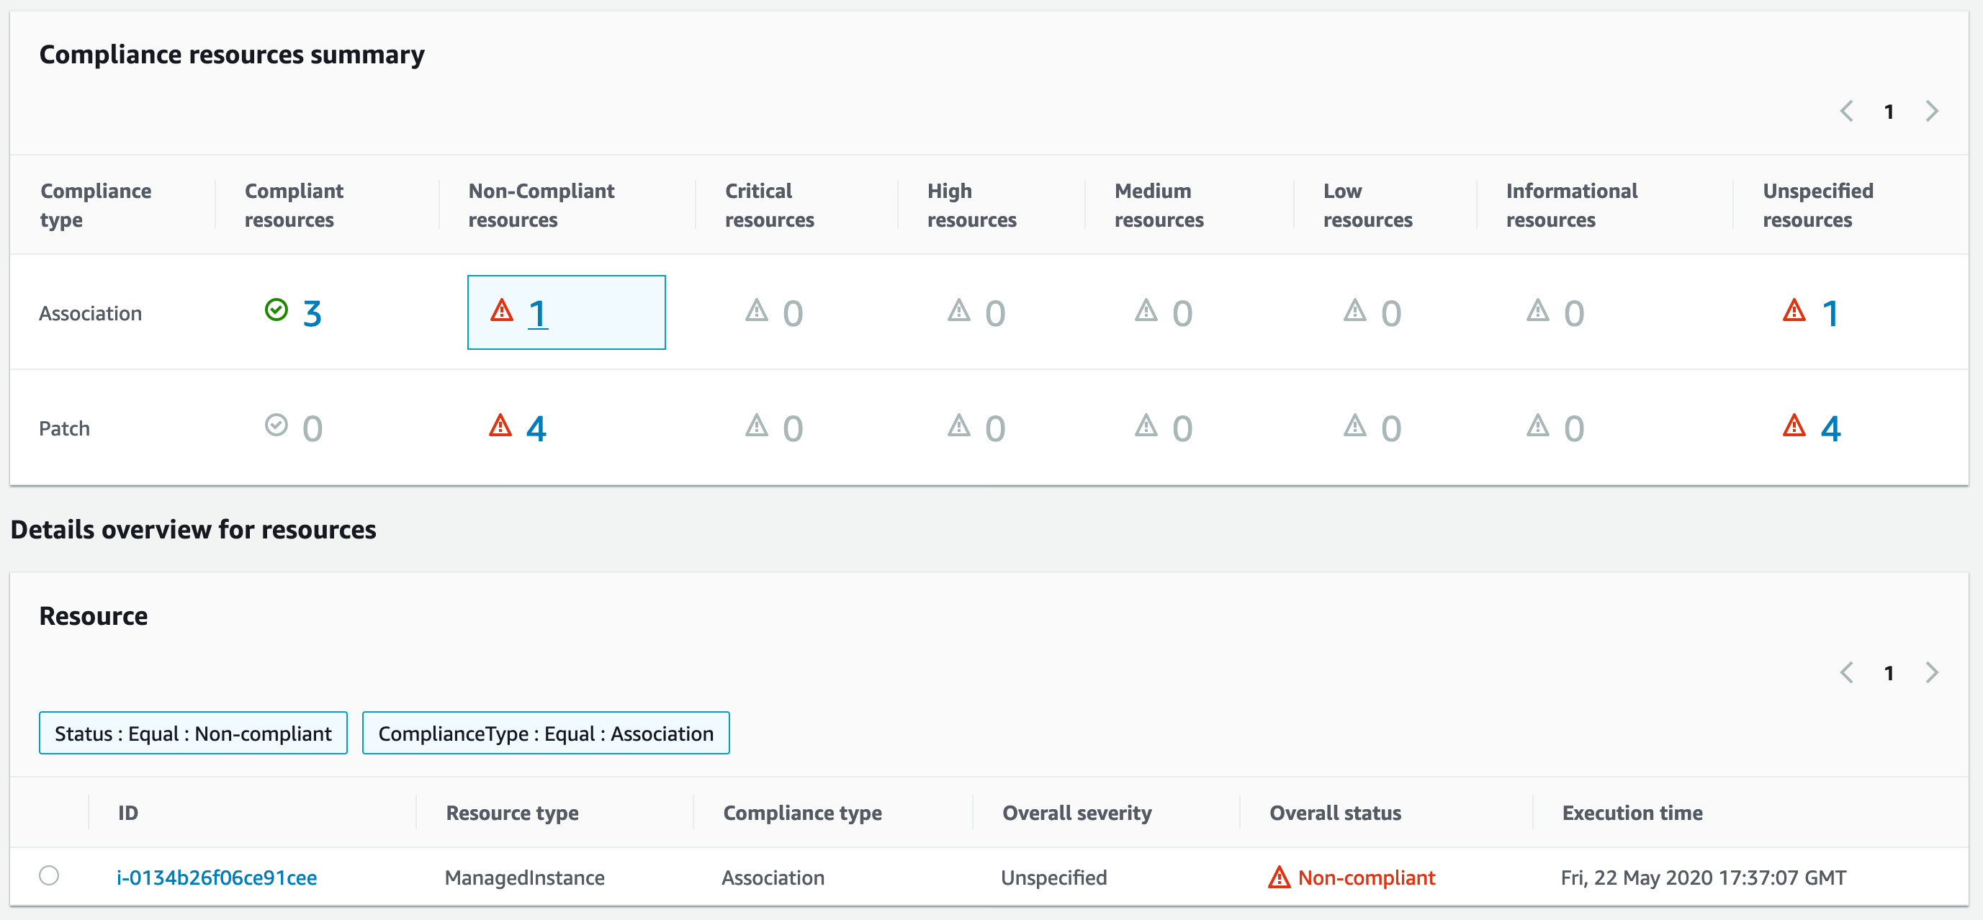The image size is (1983, 920).
Task: Click the red icon beside Unspecified resources count 1
Action: coord(1794,311)
